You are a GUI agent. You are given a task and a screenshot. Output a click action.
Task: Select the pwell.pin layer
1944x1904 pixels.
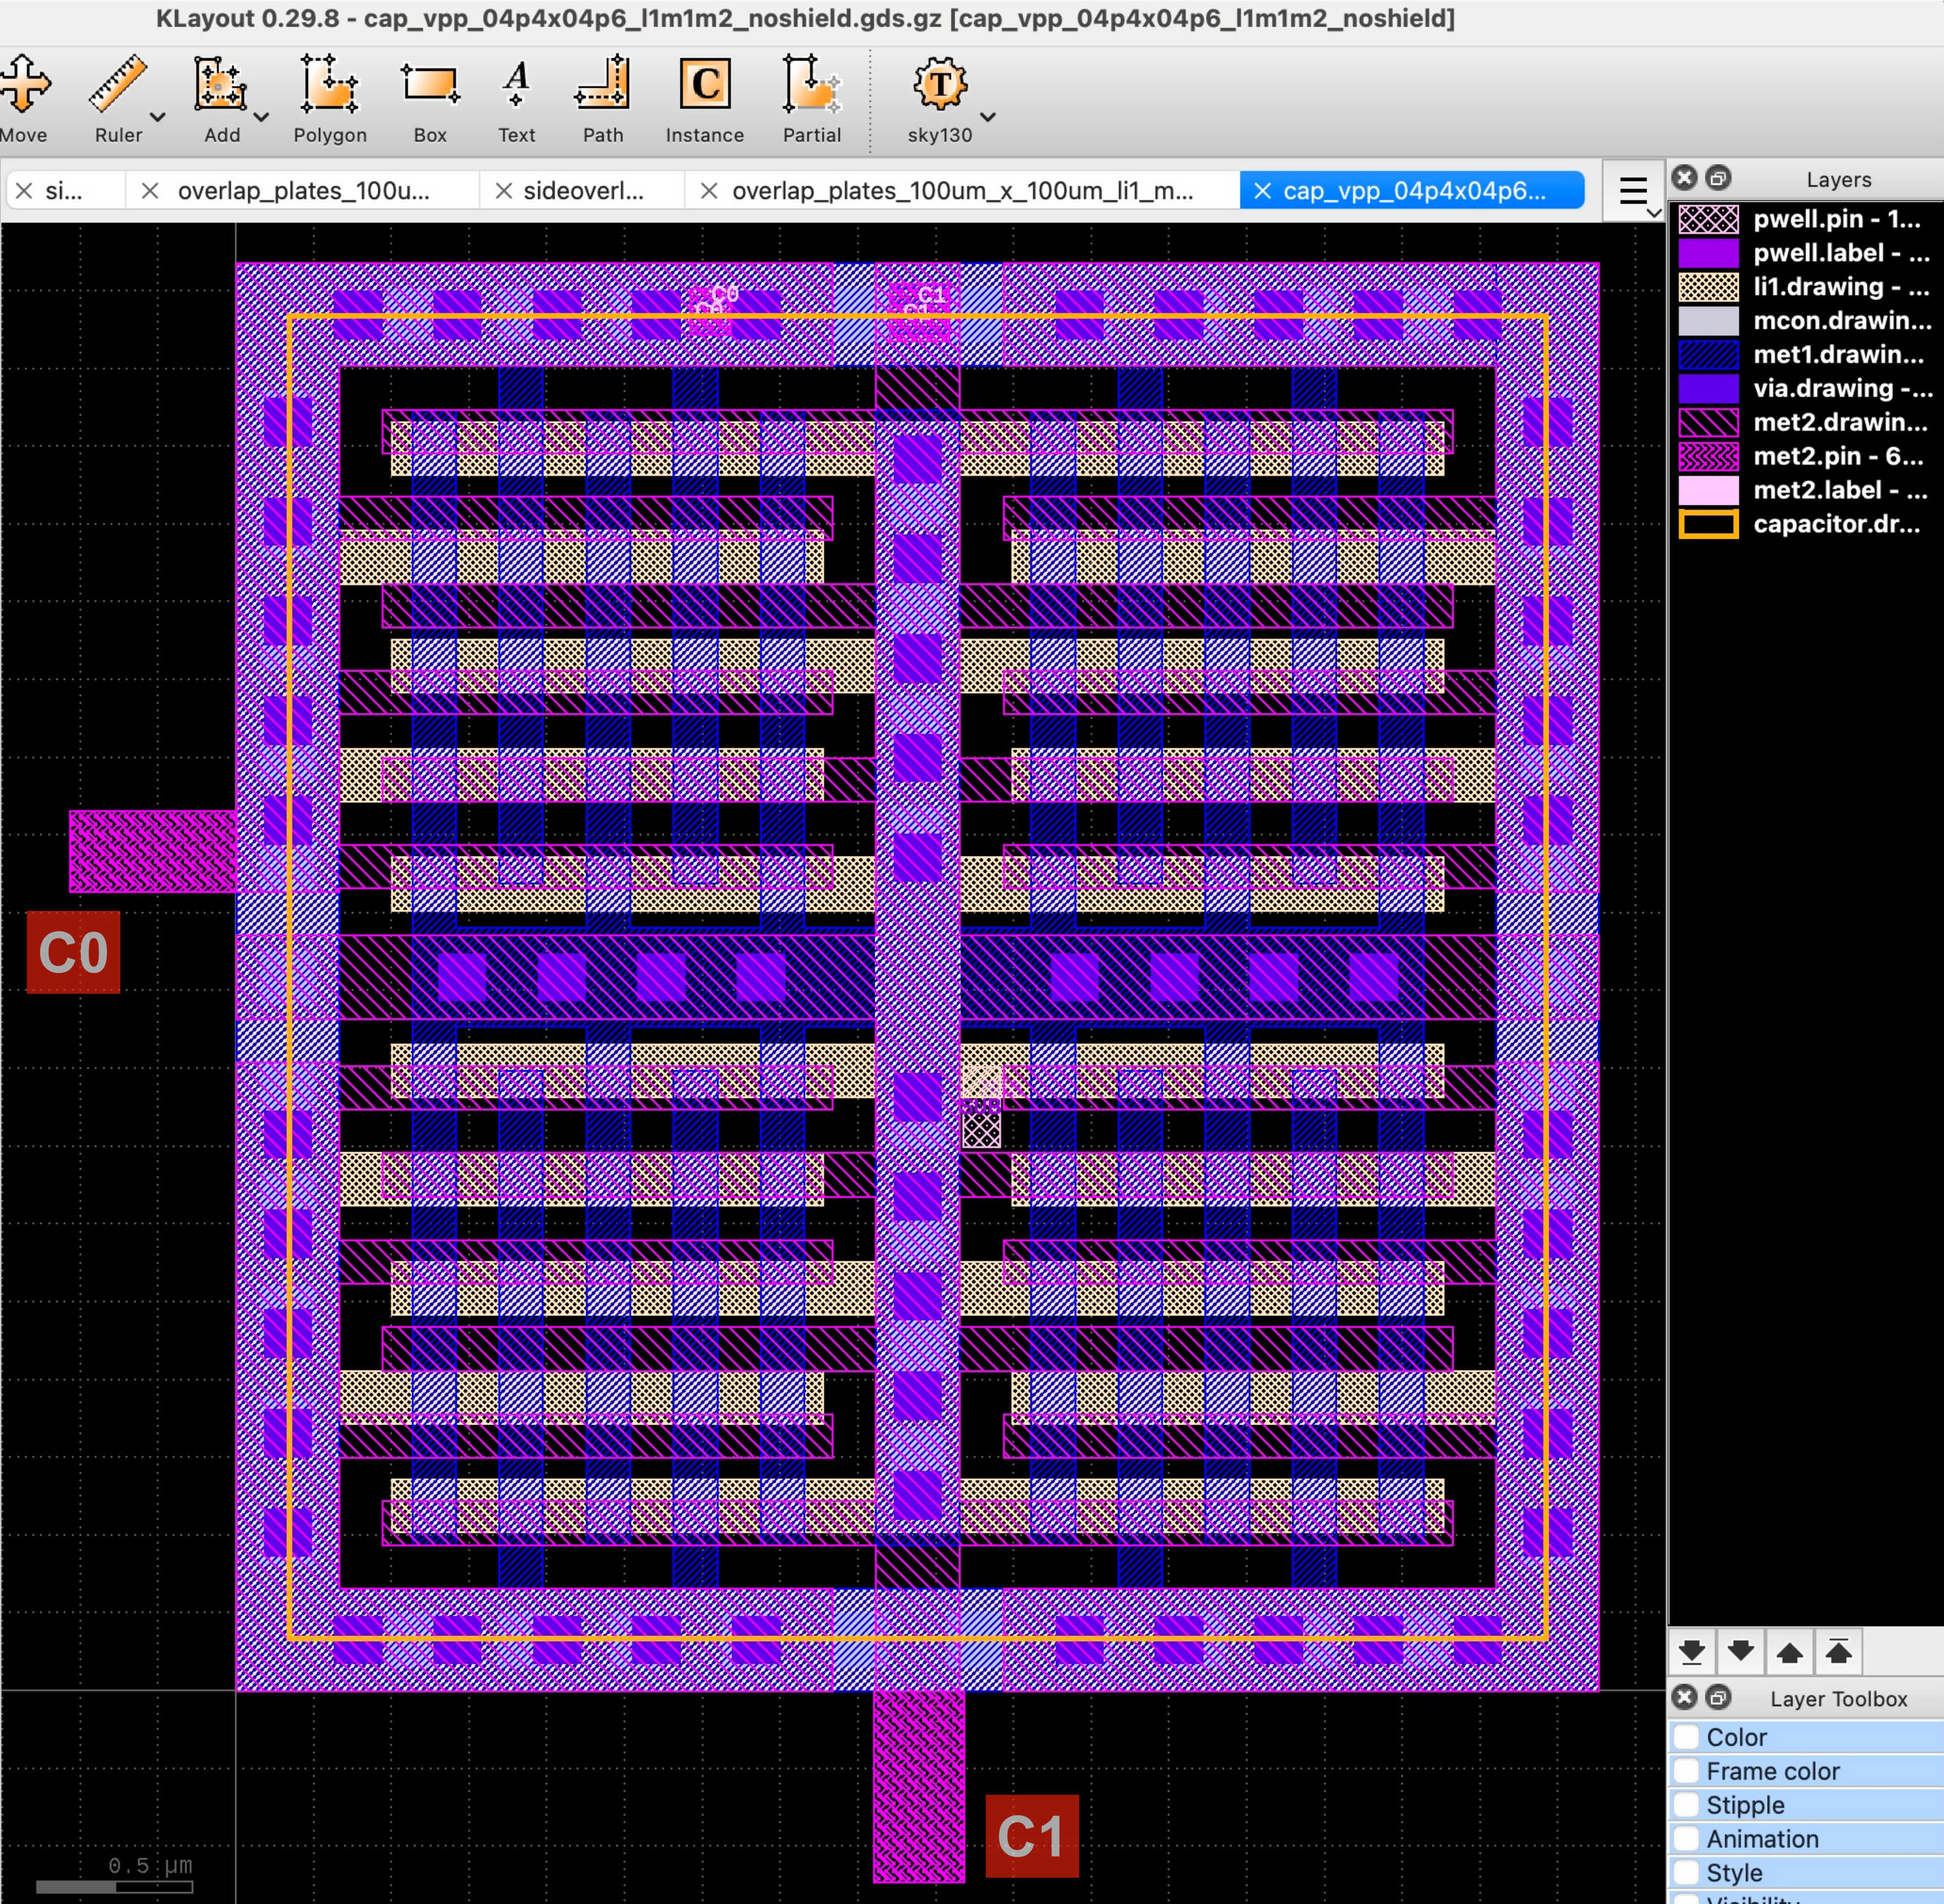[1806, 219]
